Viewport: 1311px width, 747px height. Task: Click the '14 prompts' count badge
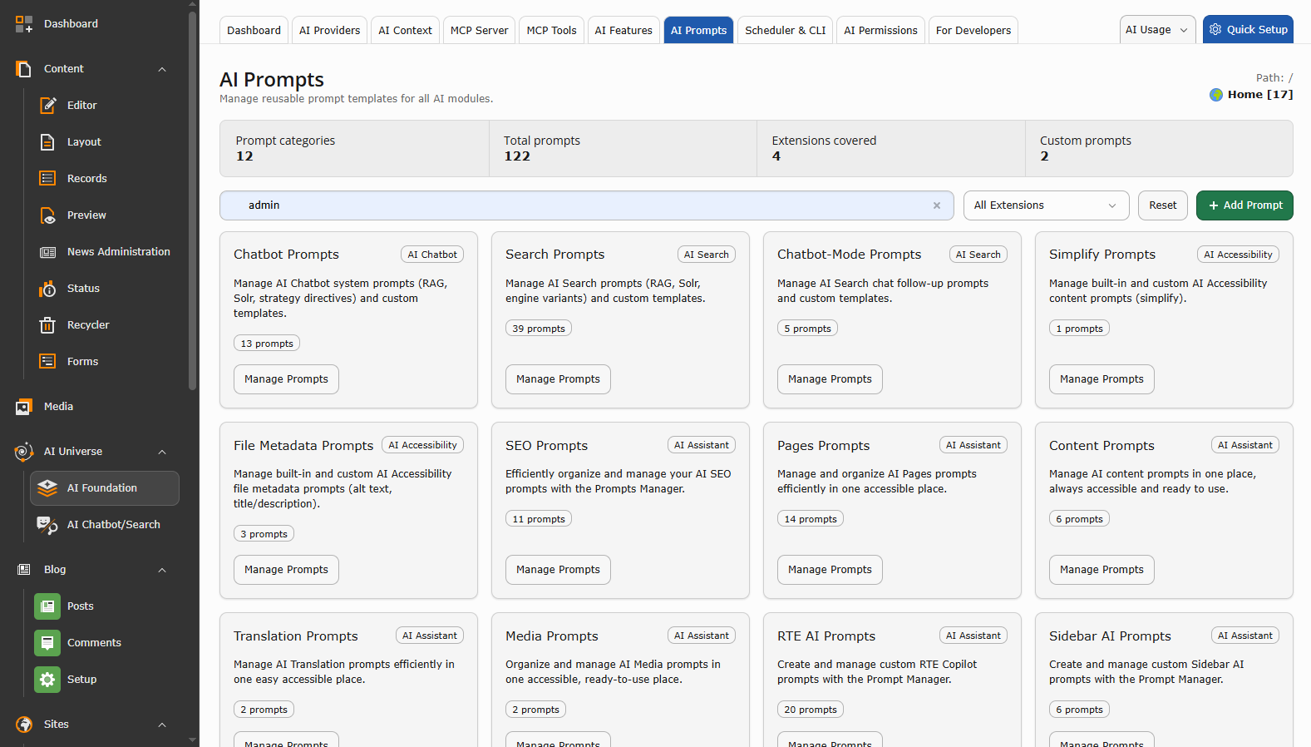[811, 519]
